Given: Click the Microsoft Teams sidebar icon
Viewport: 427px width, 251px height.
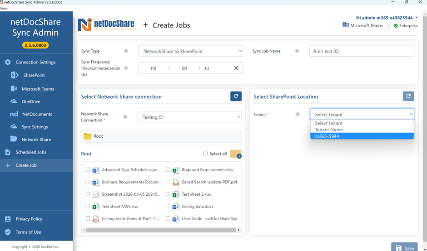Looking at the screenshot, I should coord(14,88).
